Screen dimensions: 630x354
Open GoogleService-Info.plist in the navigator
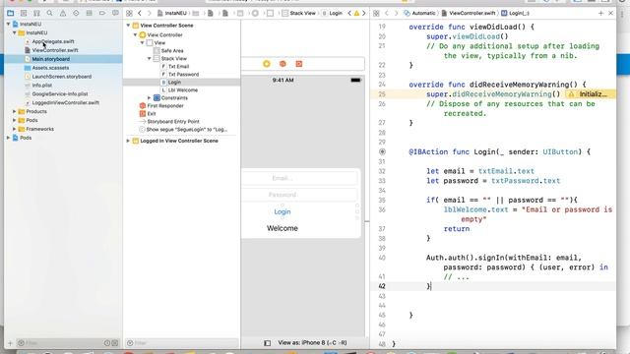(60, 94)
